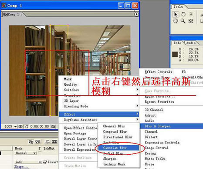Select Blur & Sharpen effect category
Image resolution: width=203 pixels, height=169 pixels.
click(172, 126)
